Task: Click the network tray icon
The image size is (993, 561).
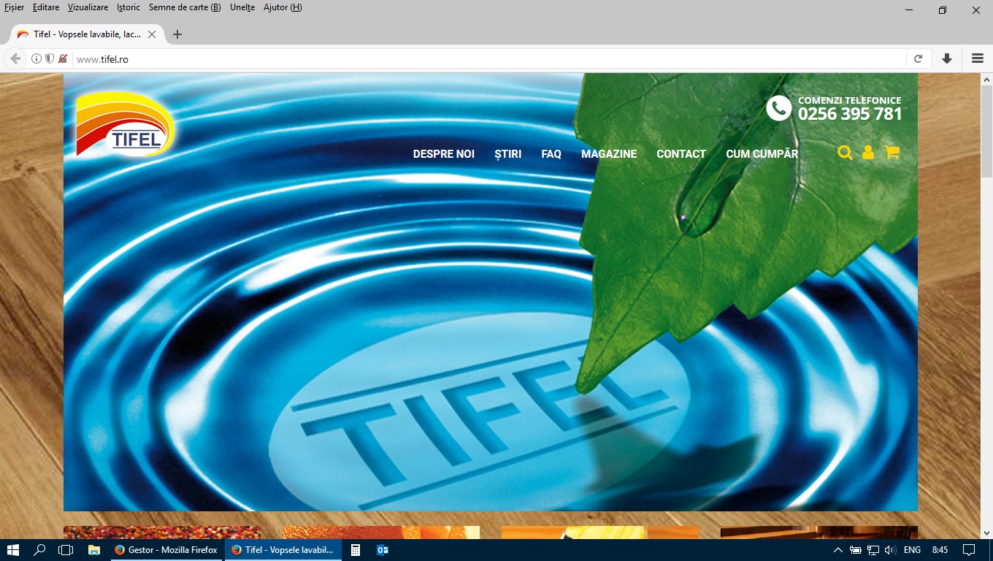Action: (x=873, y=550)
